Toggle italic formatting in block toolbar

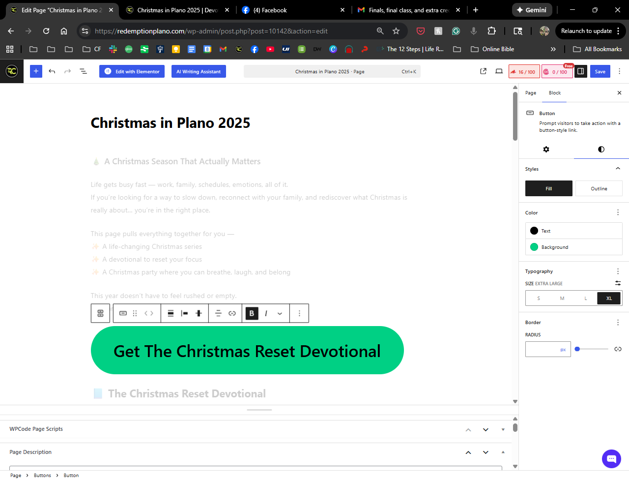pyautogui.click(x=266, y=313)
